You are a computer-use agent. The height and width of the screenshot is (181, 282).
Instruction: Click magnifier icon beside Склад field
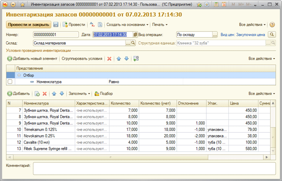click(133, 43)
